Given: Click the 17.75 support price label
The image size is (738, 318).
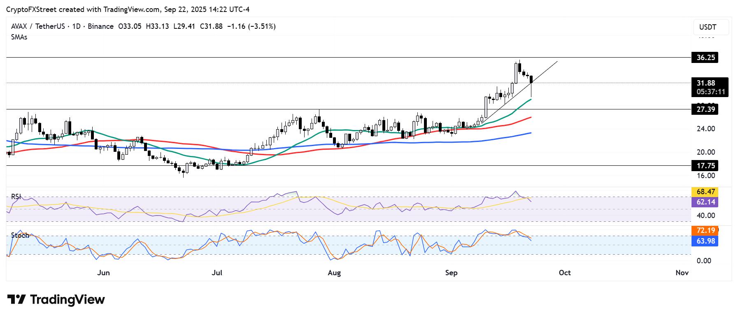Looking at the screenshot, I should click(x=705, y=166).
